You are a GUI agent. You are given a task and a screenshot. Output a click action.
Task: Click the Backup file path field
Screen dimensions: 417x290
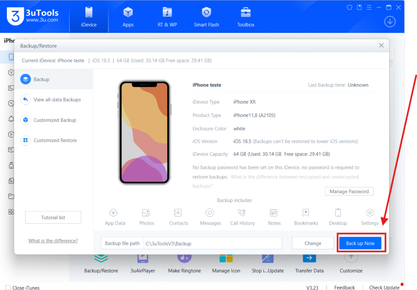(213, 243)
